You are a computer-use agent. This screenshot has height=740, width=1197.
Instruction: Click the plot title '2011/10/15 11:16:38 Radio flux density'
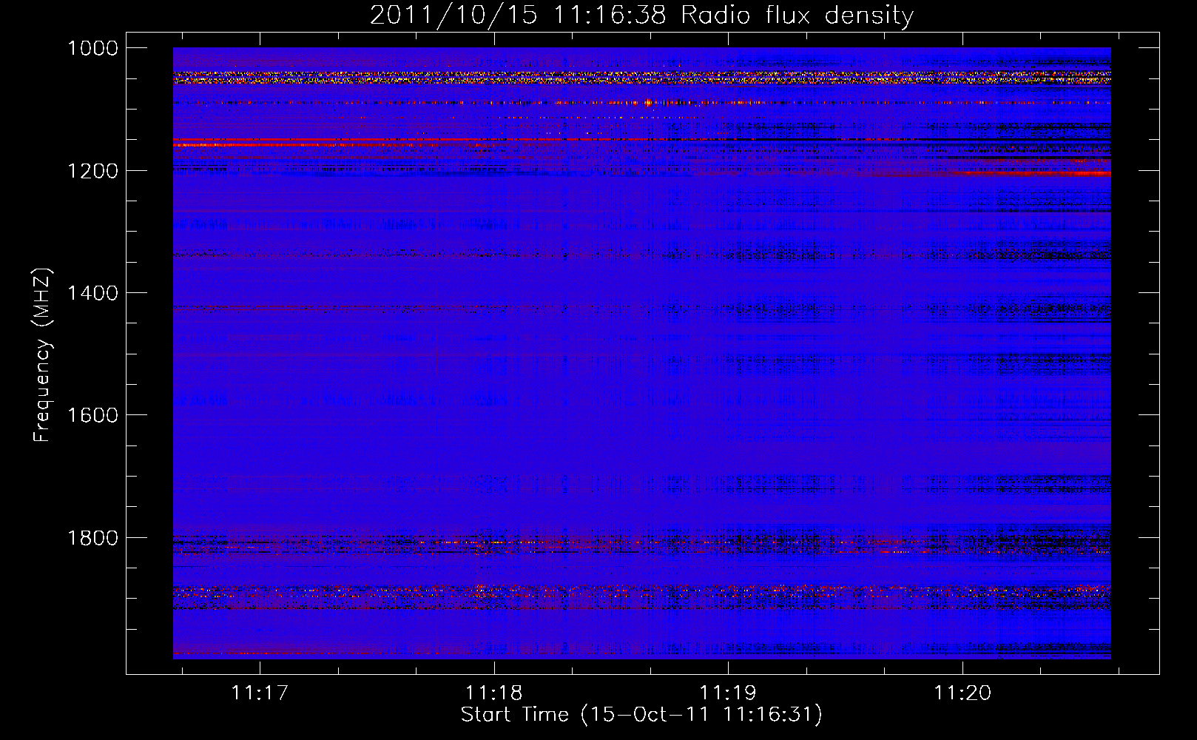click(642, 16)
